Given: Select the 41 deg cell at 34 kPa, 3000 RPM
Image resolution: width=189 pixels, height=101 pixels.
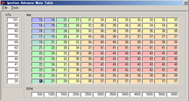Looking at the screenshot, I should pyautogui.click(x=99, y=70).
